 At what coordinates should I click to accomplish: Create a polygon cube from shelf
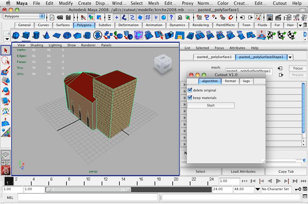click(x=26, y=36)
